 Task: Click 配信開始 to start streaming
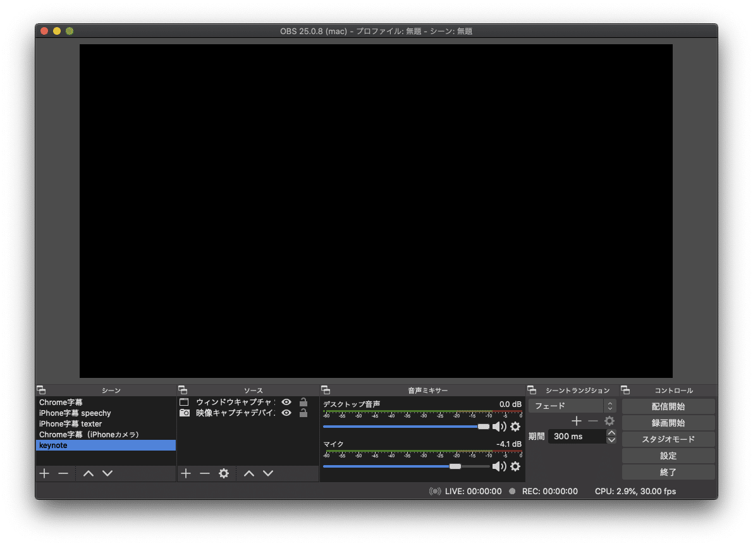[668, 407]
